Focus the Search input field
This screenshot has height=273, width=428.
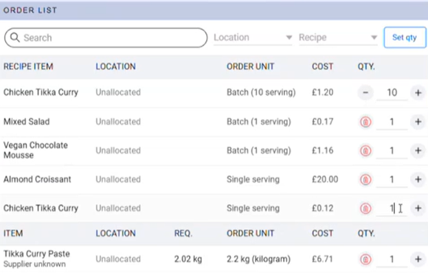click(x=106, y=37)
